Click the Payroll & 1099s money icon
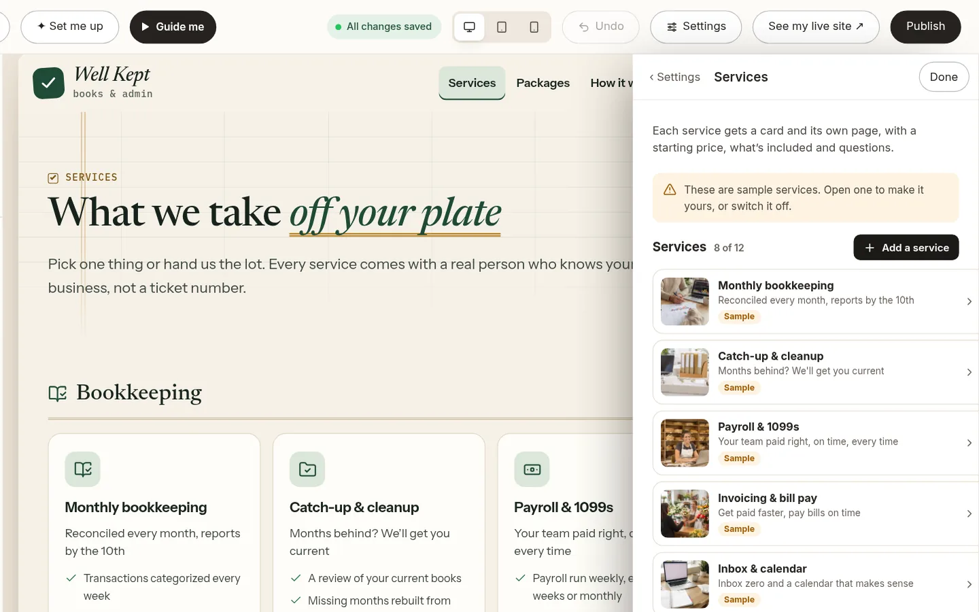This screenshot has width=979, height=612. (532, 469)
